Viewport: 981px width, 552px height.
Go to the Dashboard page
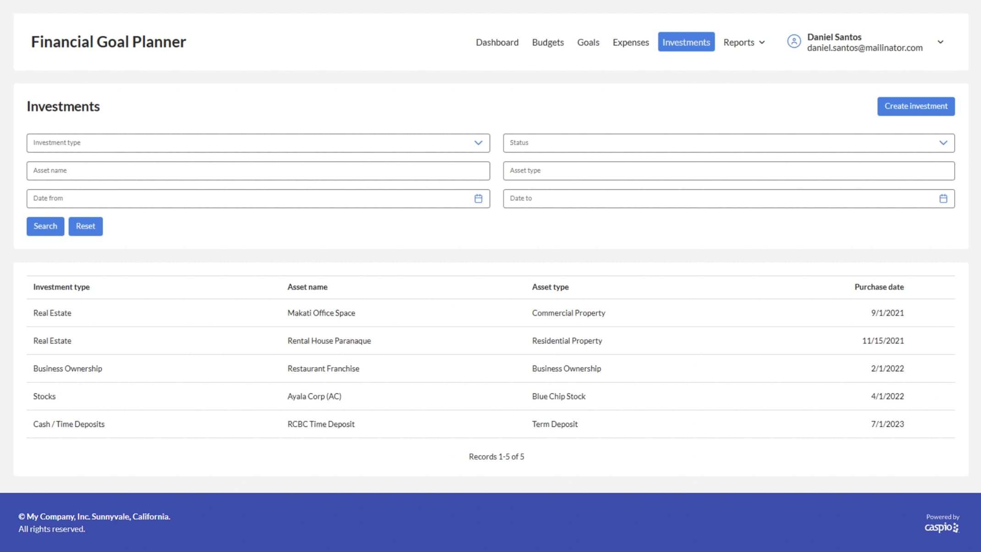click(x=497, y=42)
